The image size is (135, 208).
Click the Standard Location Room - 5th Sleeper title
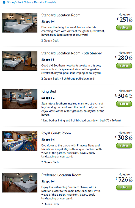72,53
